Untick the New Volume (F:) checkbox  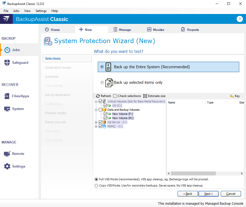click(105, 114)
